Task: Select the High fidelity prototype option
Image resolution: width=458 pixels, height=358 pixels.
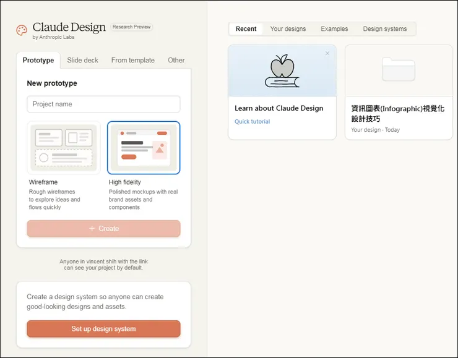Action: pos(144,148)
